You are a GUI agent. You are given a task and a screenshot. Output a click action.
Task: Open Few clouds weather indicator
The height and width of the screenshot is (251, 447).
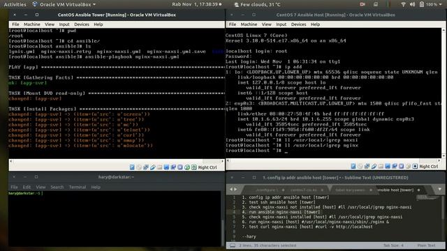click(257, 4)
